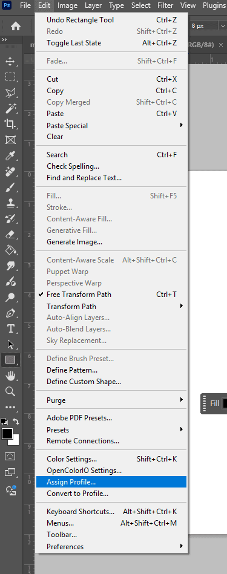Click the Home icon in options bar
Screen dimensions: 227x574
(15, 26)
